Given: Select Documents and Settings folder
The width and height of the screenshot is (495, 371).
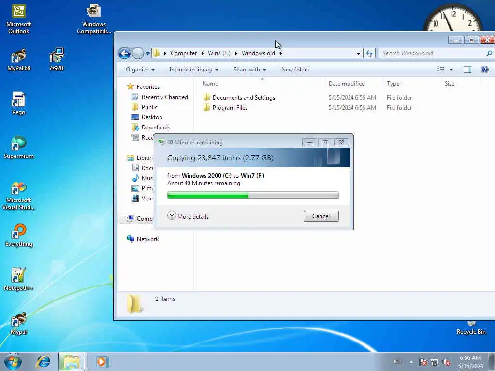Looking at the screenshot, I should point(244,98).
